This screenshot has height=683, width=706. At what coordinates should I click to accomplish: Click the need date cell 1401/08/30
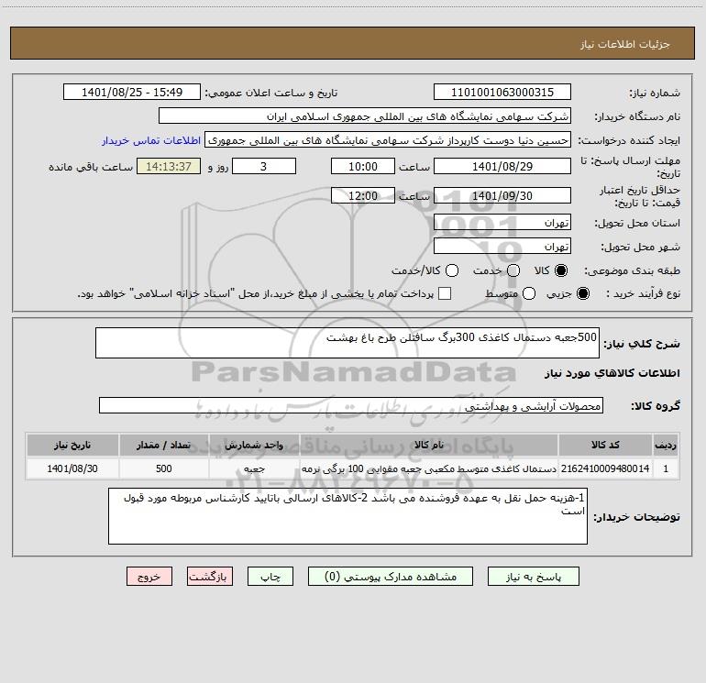click(72, 468)
